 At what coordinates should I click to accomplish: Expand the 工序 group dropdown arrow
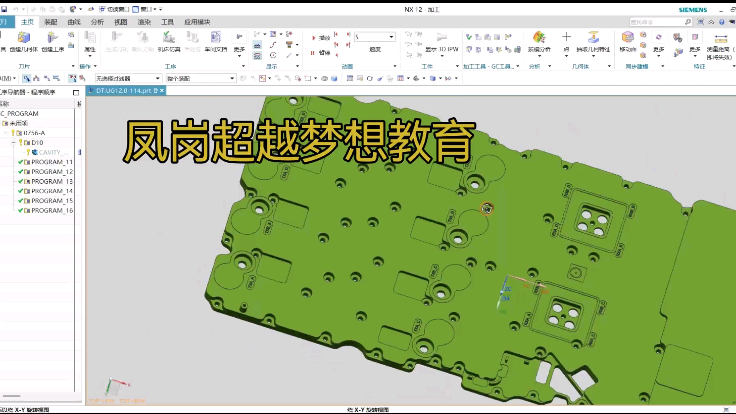point(243,66)
